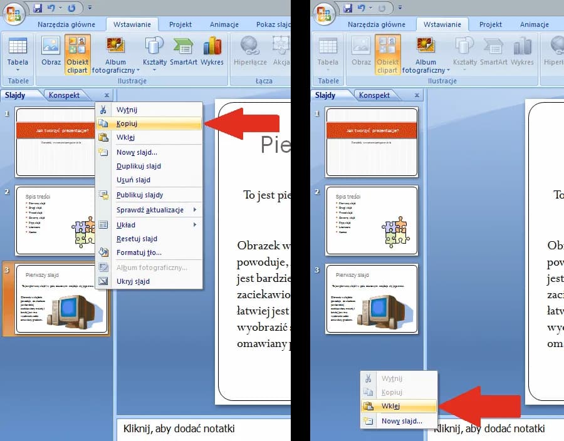Expand the Układ submenu in the context menu
This screenshot has width=564, height=441.
coord(125,225)
